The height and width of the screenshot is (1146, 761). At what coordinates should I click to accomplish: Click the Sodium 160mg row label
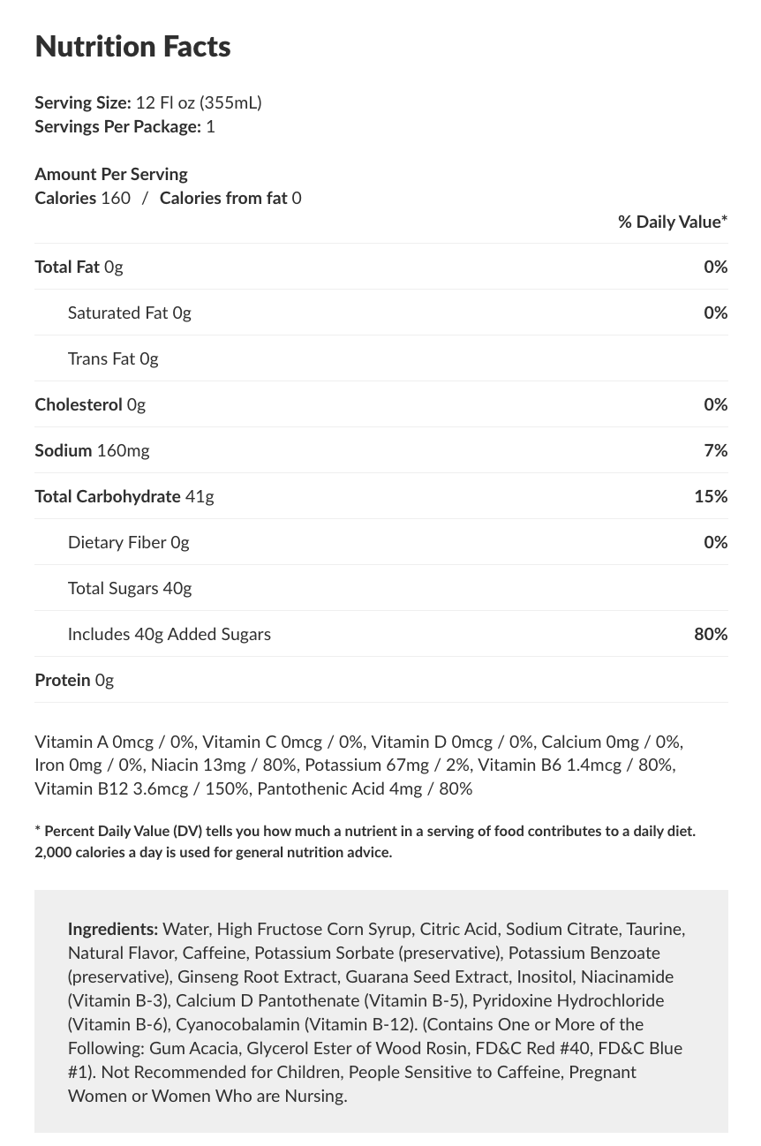pyautogui.click(x=92, y=450)
